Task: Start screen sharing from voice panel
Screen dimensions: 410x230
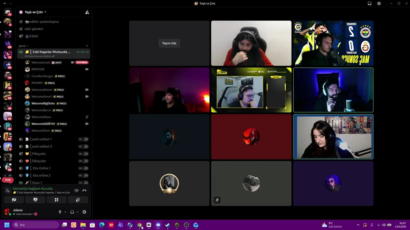Action: [35, 200]
